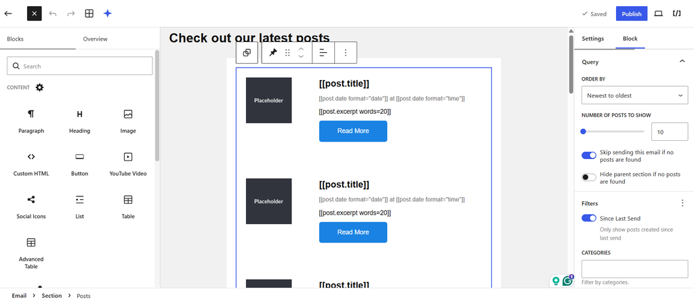Screen dimensions: 694x302
Task: Move block down with down chevron
Action: pos(301,57)
